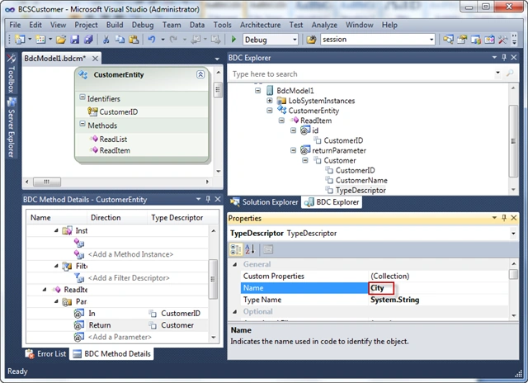Click the Property Pages icon in Properties

click(x=268, y=249)
